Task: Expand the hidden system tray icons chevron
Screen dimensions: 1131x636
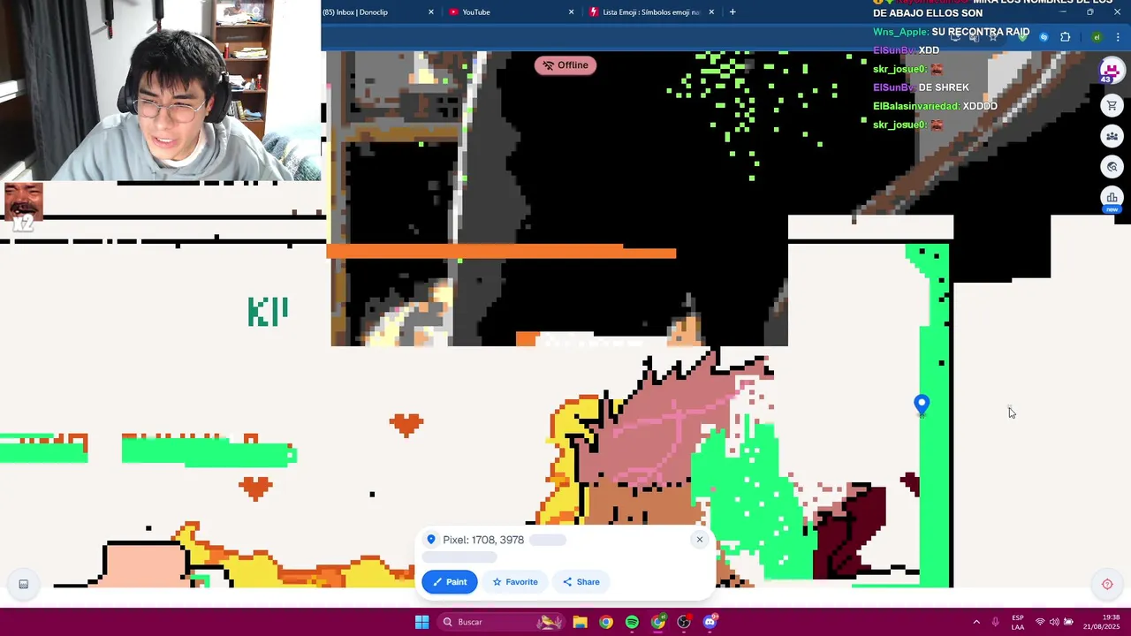Action: coord(976,622)
